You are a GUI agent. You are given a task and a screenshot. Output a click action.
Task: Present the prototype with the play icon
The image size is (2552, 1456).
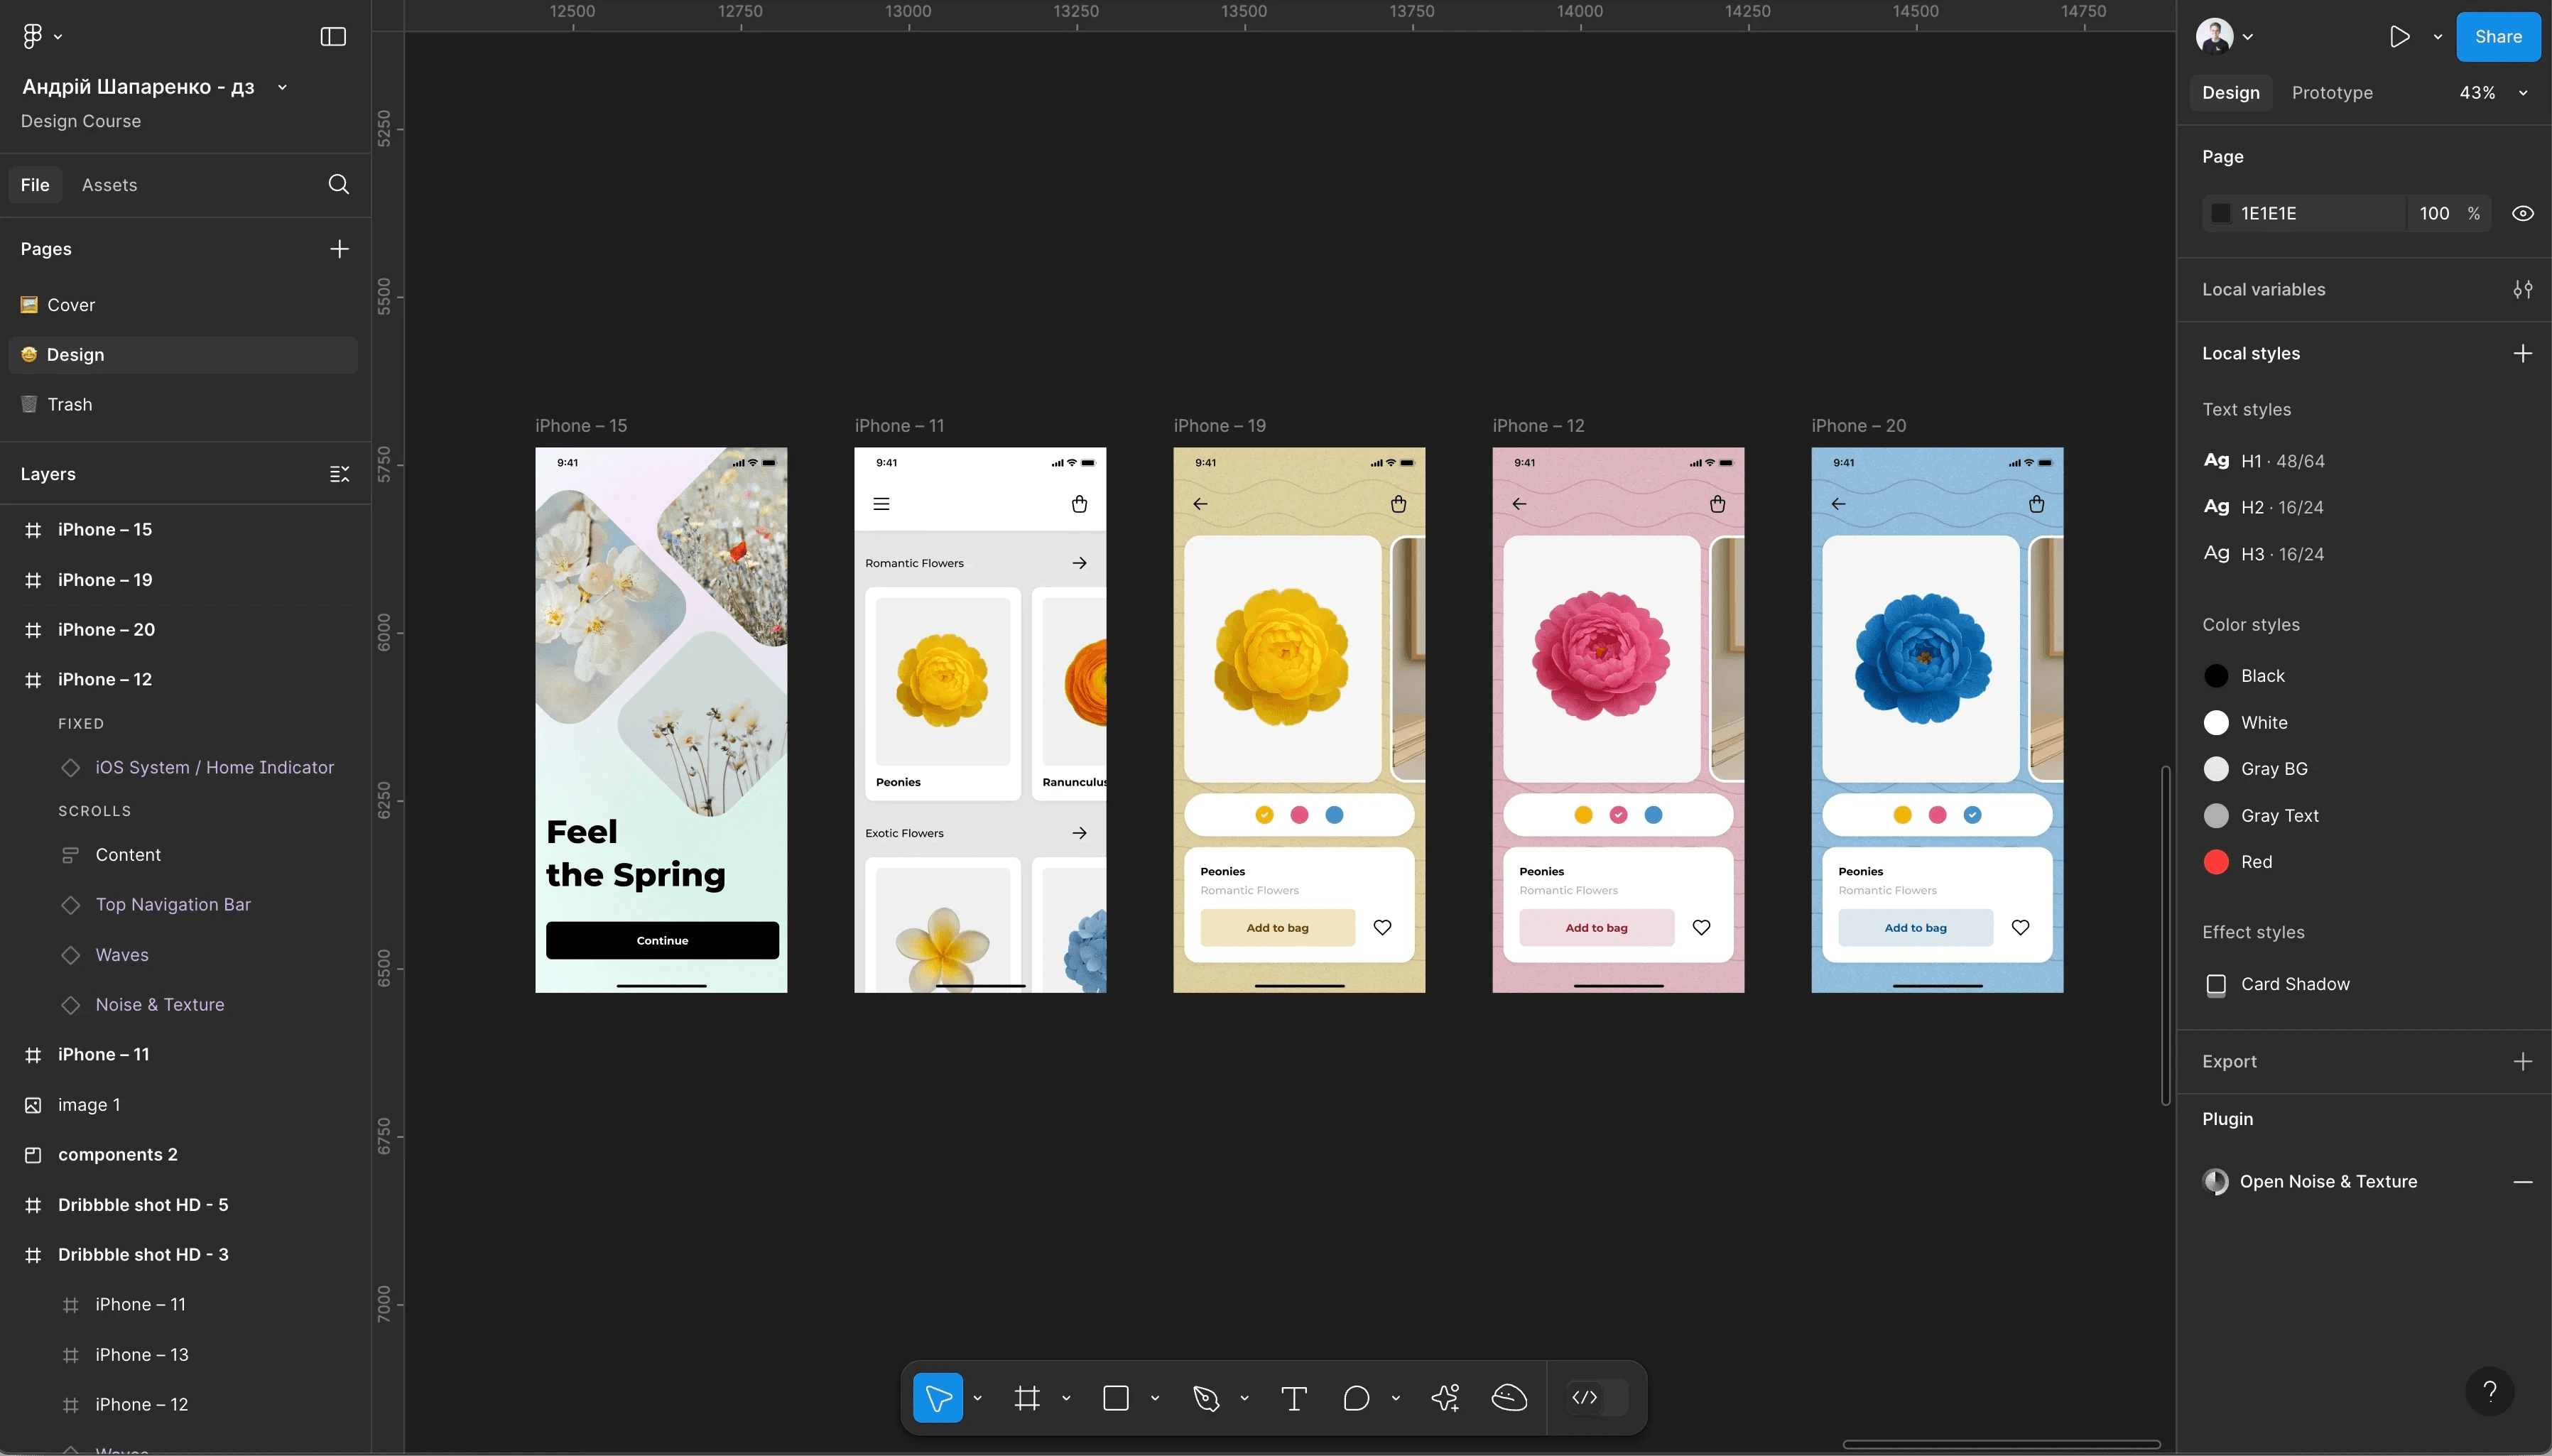(x=2399, y=37)
